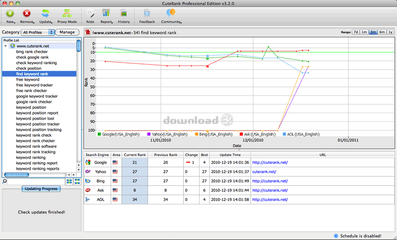397x240 pixels.
Task: Click Ask row current rank 8
Action: point(135,190)
